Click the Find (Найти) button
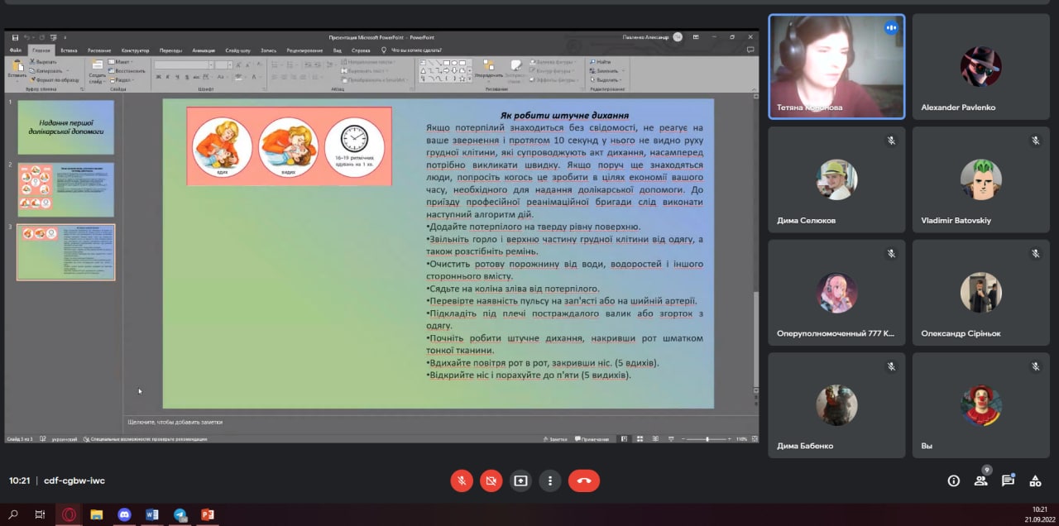The width and height of the screenshot is (1059, 526). (600, 62)
